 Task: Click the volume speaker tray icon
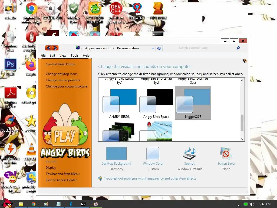(252, 204)
